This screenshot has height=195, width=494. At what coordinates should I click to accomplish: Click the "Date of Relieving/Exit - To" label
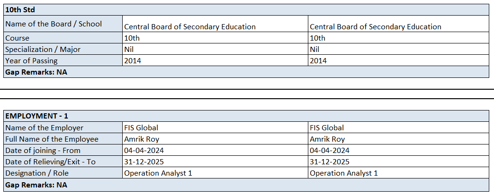point(50,162)
